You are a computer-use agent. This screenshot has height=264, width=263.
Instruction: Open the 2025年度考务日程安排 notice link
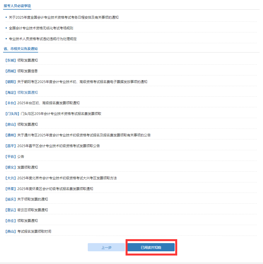coord(63,18)
